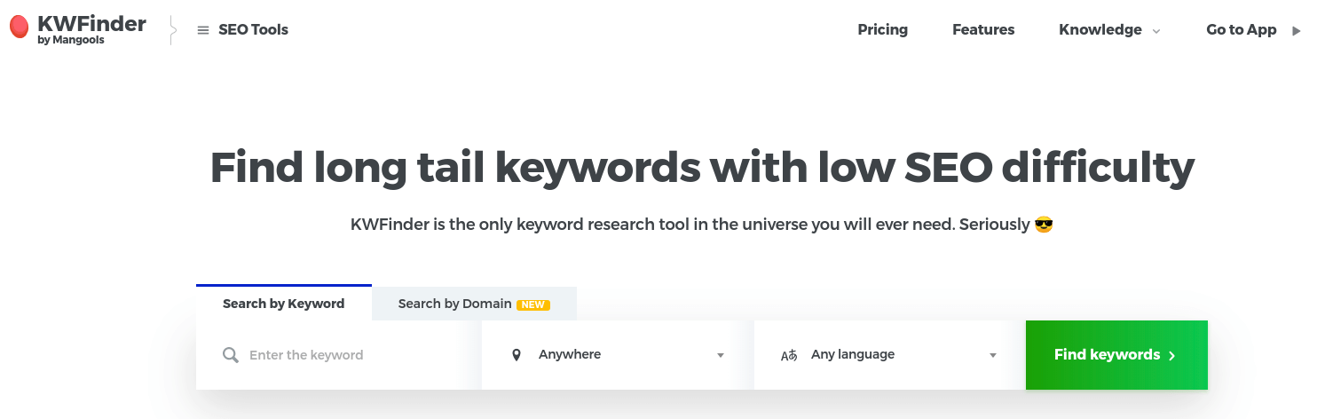Click the NEW badge on the domain tab
1325x419 pixels.
tap(533, 304)
